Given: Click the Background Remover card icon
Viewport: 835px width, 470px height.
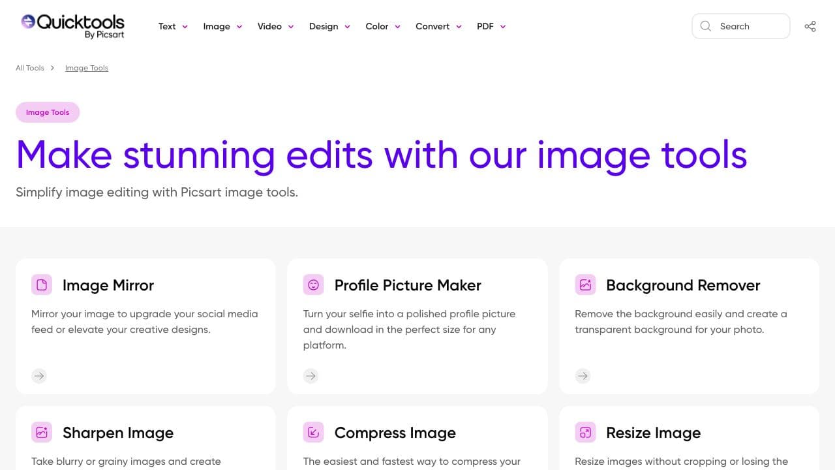Looking at the screenshot, I should [x=585, y=285].
